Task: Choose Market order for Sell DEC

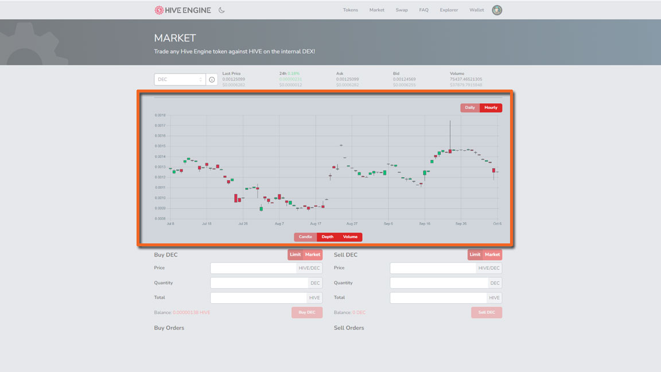Action: pos(492,255)
